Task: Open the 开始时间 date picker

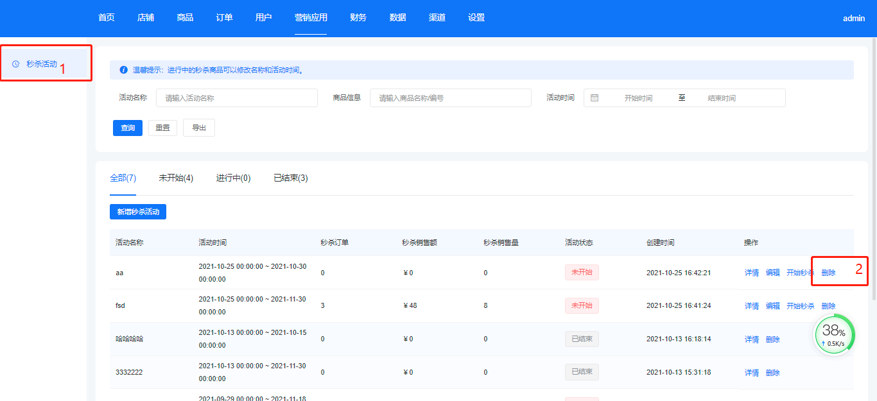Action: pos(638,98)
